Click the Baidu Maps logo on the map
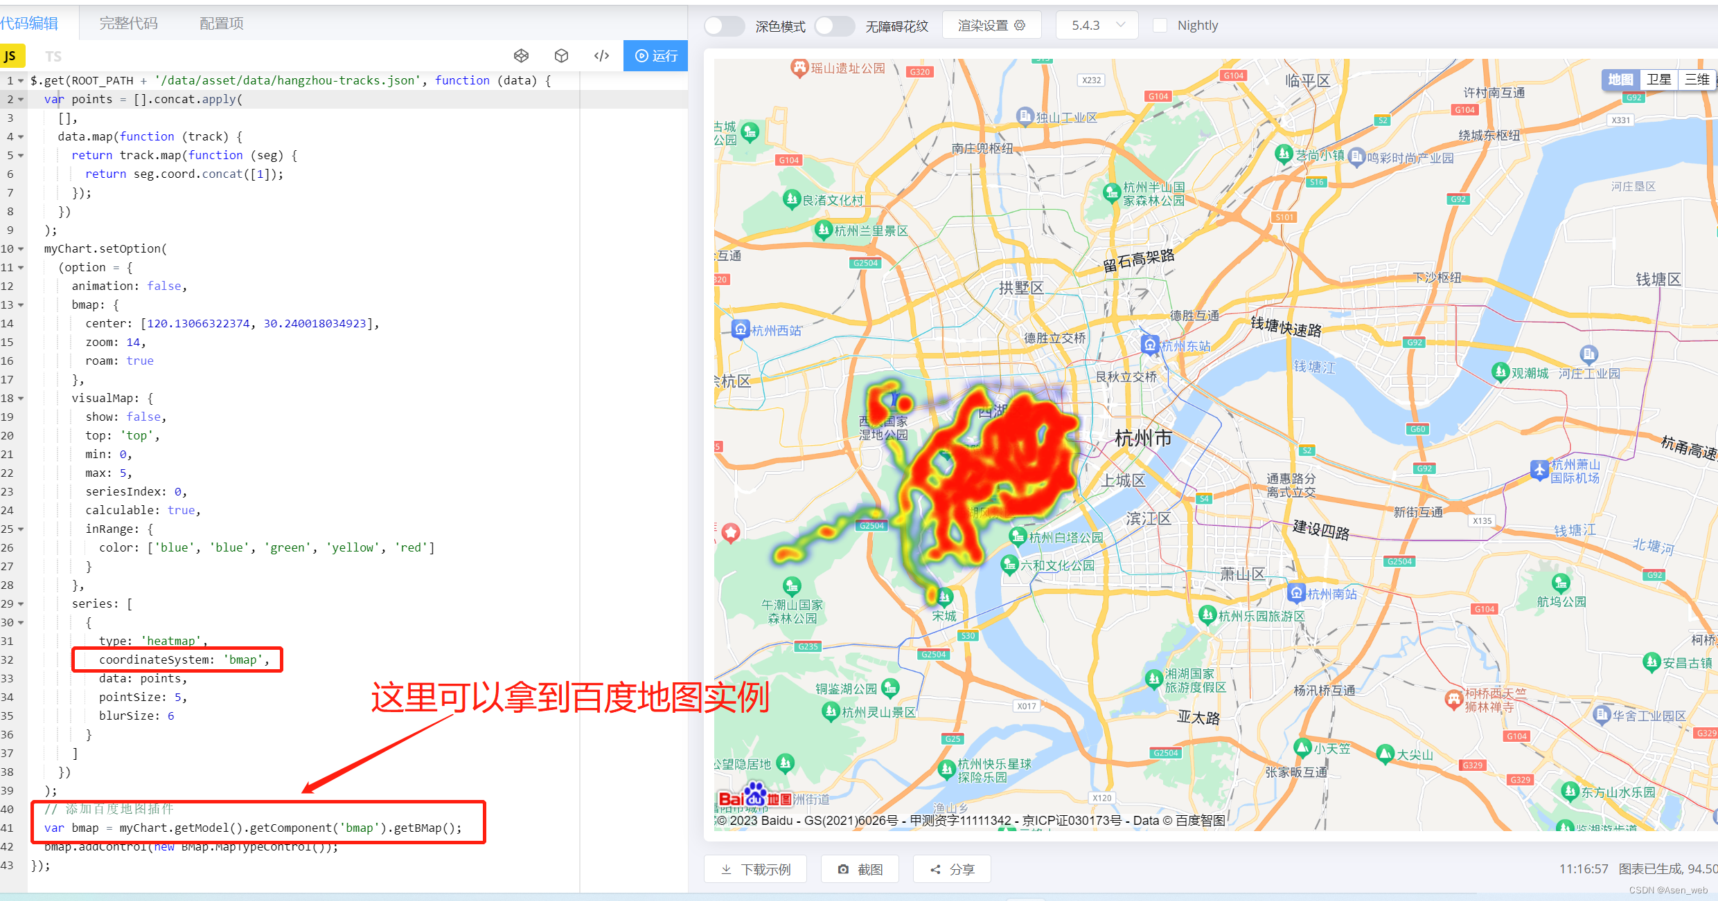Screen dimensions: 1718x901 tap(755, 794)
